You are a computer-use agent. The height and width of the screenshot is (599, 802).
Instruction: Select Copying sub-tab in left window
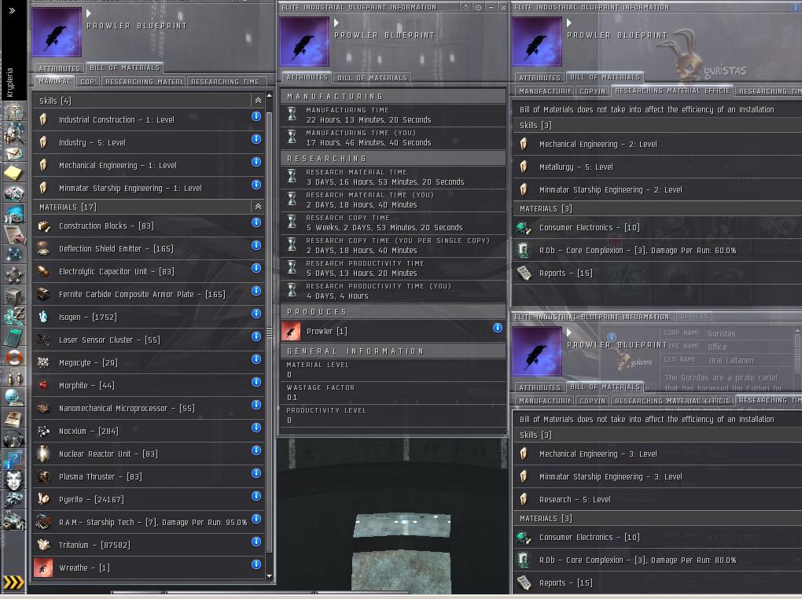88,82
